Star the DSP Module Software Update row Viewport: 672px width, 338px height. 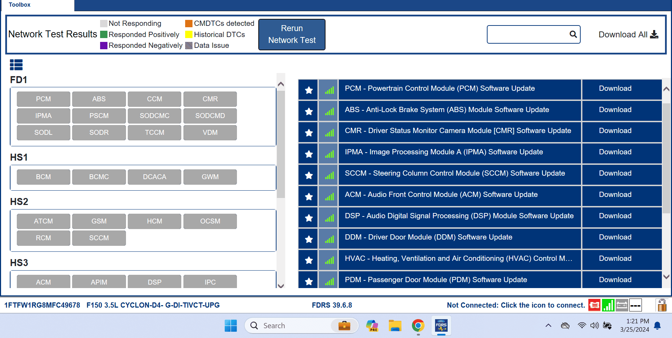(x=308, y=218)
